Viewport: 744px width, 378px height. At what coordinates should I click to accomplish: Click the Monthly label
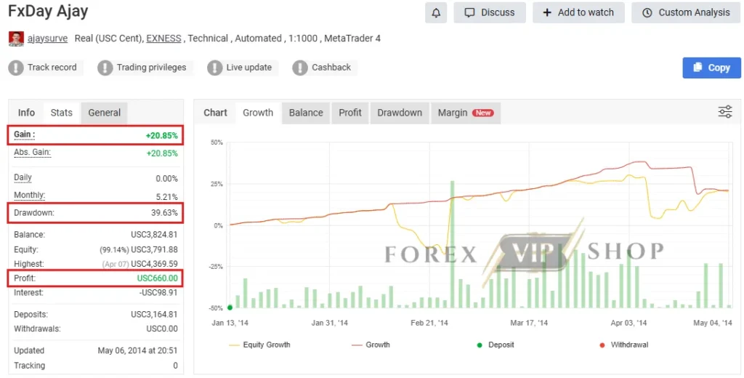click(x=29, y=195)
